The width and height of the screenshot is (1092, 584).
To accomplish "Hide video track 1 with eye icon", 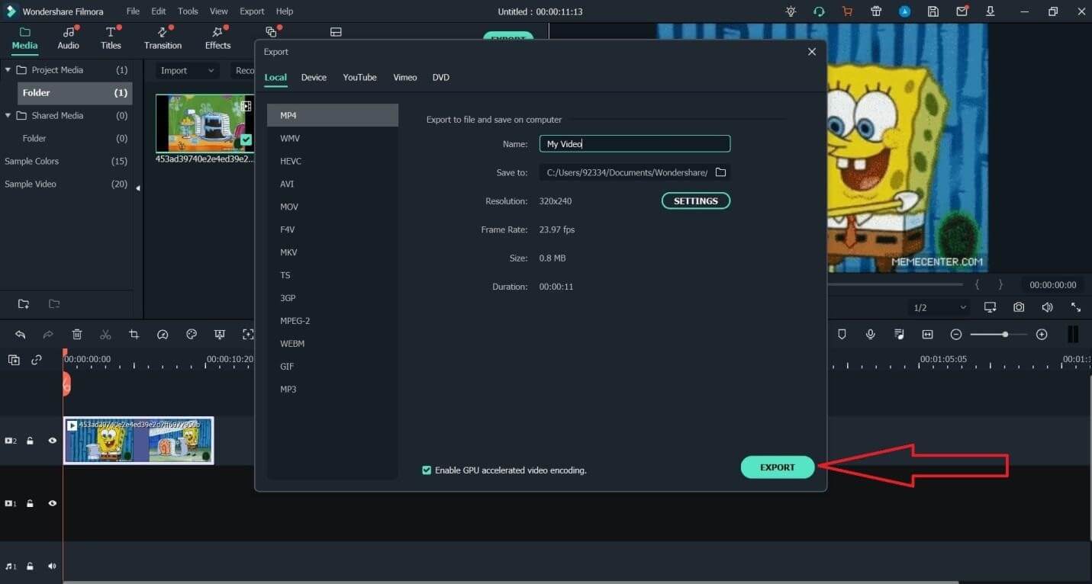I will pyautogui.click(x=53, y=504).
